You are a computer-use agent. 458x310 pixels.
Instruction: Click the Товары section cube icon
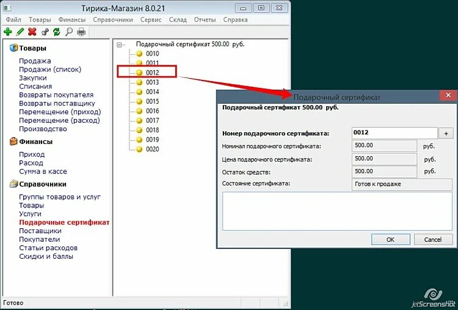[x=13, y=48]
